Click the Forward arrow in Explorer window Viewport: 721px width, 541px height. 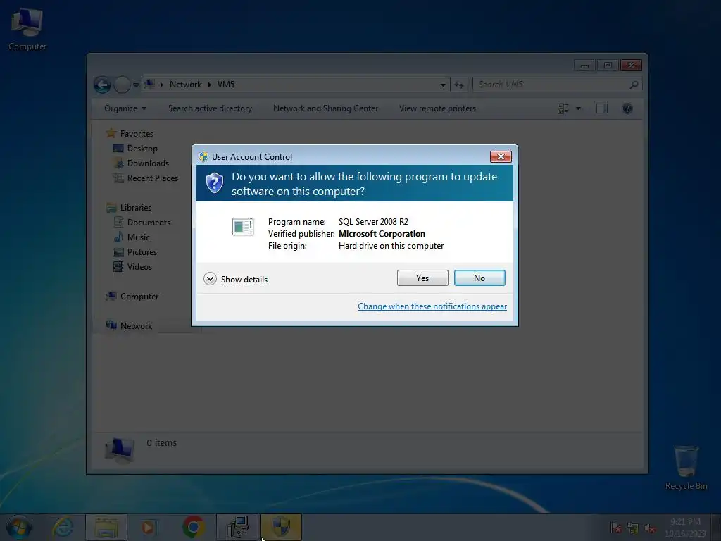pyautogui.click(x=122, y=85)
